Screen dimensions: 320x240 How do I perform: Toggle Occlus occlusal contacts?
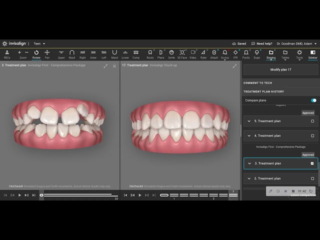point(225,54)
